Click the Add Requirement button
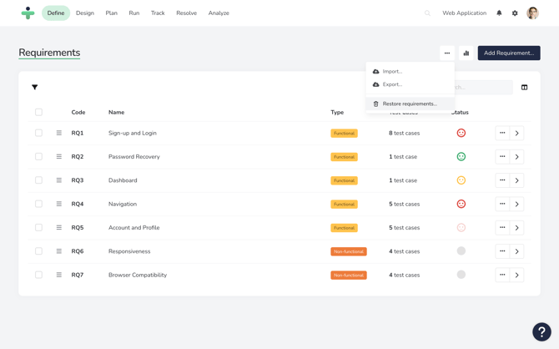 (x=509, y=53)
